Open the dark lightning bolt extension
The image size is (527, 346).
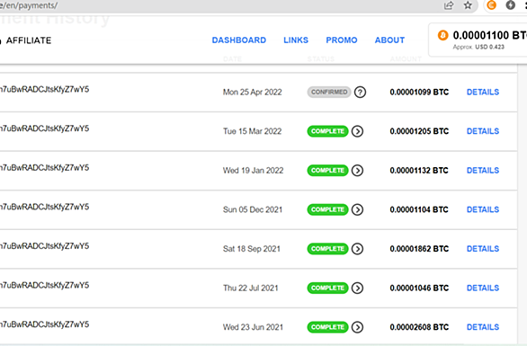pyautogui.click(x=510, y=5)
